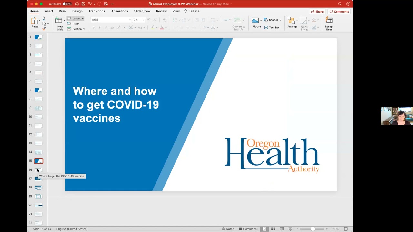Image resolution: width=413 pixels, height=232 pixels.
Task: Toggle Underline formatting
Action: coord(106,27)
